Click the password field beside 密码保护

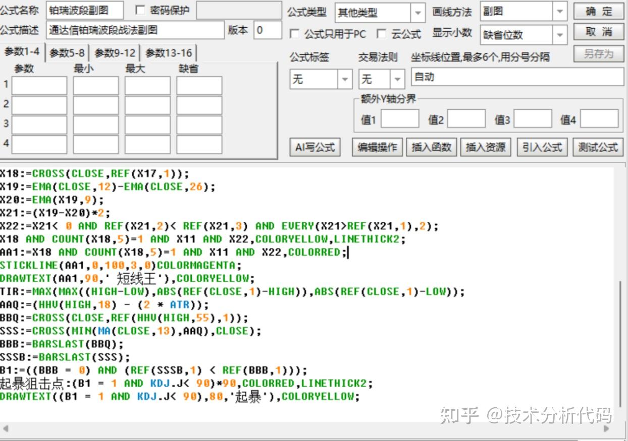coord(239,10)
